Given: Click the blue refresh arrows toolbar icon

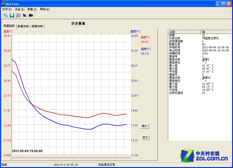Looking at the screenshot, I should (6, 15).
